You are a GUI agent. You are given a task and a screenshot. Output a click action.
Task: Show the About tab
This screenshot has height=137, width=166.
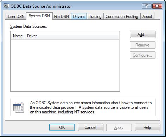[x=147, y=17]
